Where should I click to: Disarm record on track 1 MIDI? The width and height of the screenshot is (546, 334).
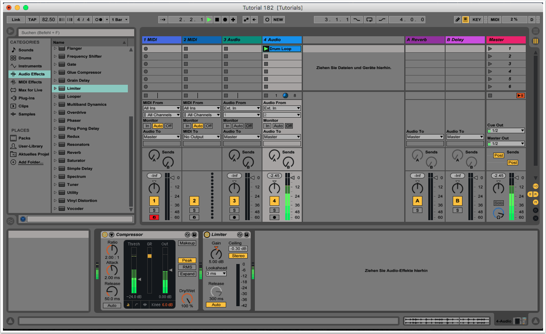154,217
